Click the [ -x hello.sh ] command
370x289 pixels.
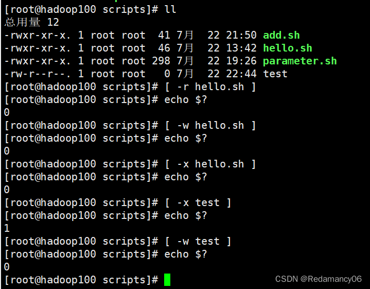pos(210,164)
